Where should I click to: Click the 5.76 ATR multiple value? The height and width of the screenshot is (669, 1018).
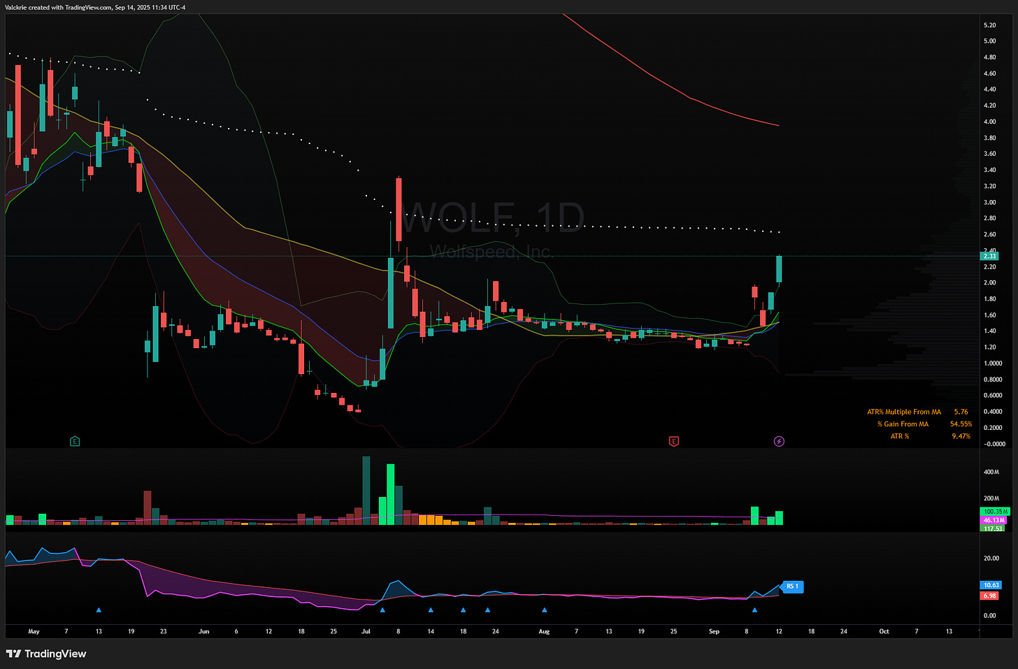click(961, 412)
